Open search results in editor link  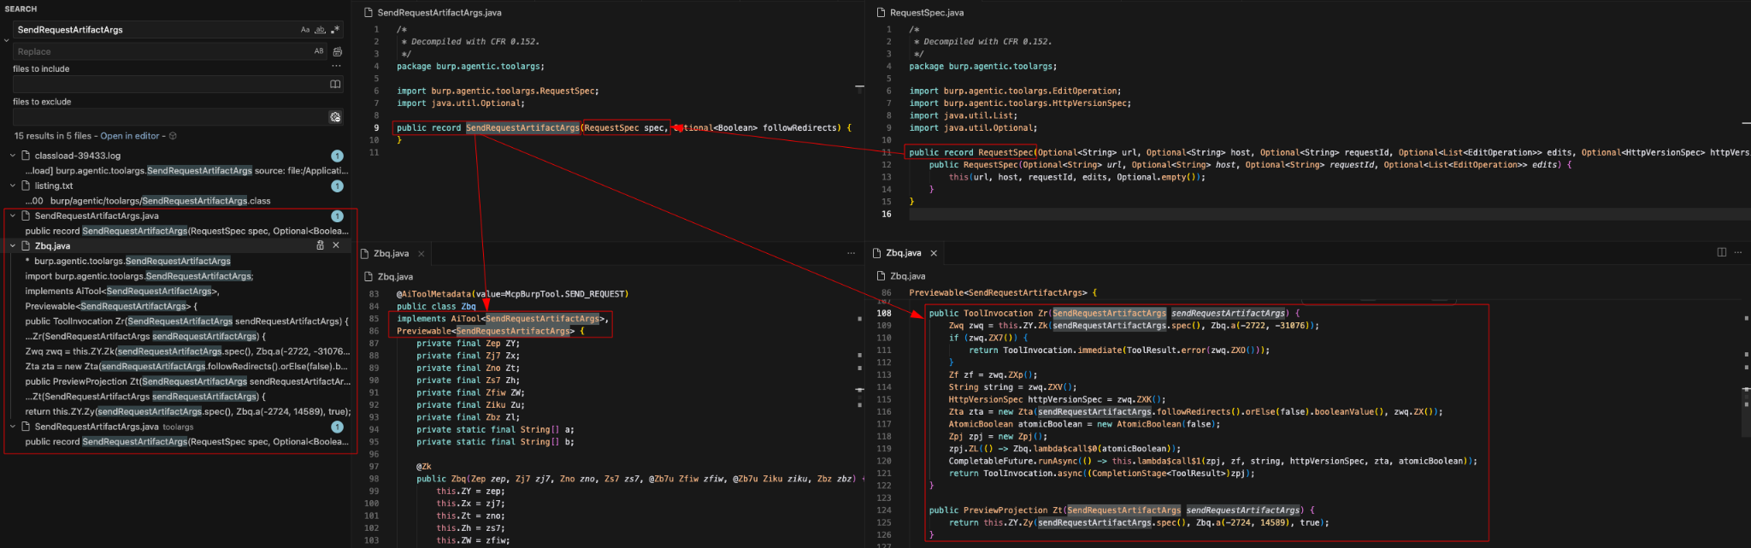(130, 136)
